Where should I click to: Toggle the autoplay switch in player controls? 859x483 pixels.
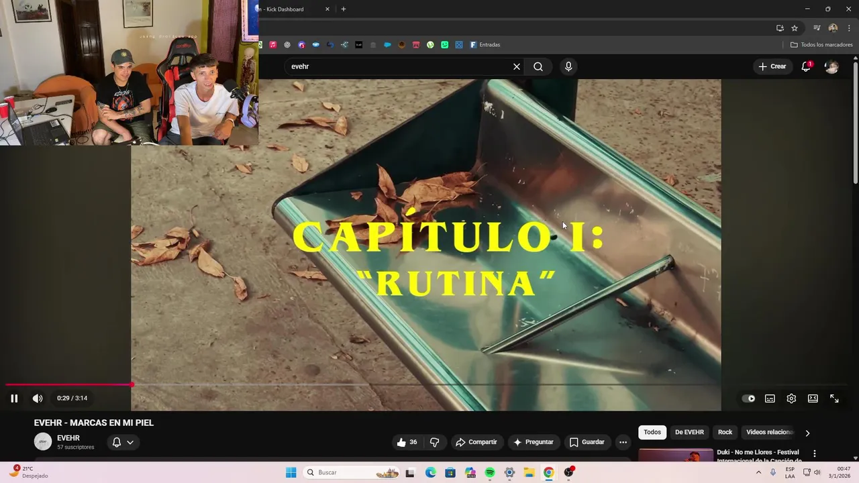(x=748, y=398)
